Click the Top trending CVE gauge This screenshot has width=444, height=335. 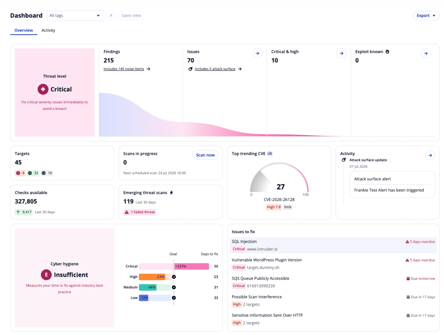click(279, 178)
